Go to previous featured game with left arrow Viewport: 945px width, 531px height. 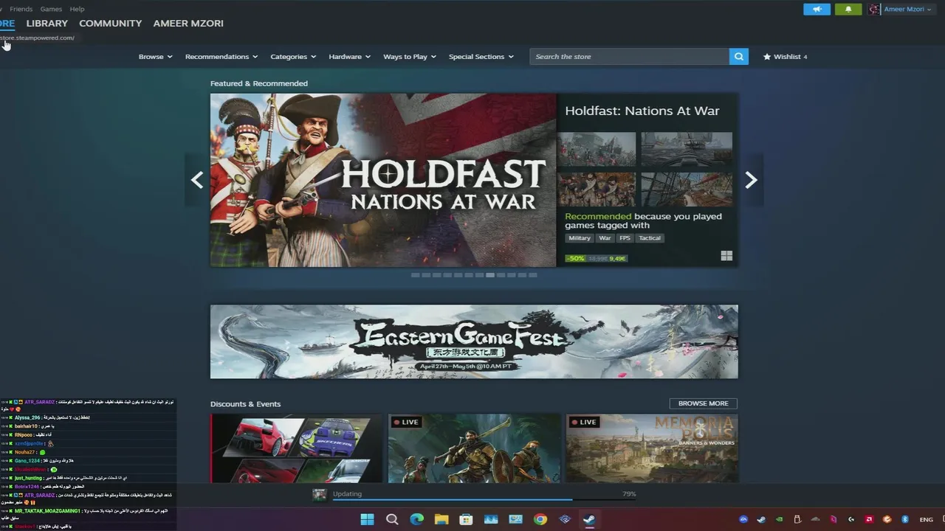coord(197,180)
